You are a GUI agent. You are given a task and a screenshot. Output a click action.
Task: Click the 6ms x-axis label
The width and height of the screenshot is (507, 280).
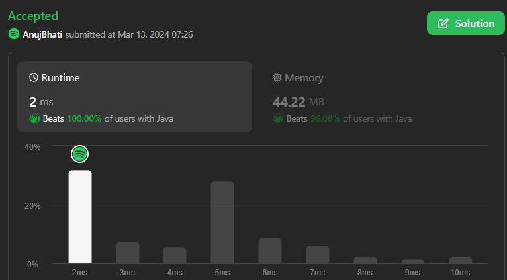coord(270,273)
